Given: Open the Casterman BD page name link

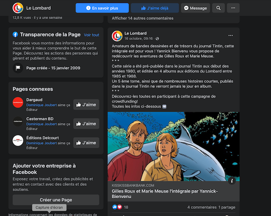Looking at the screenshot, I should [40, 119].
